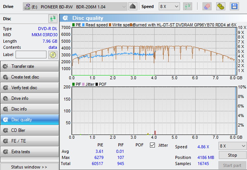Toggle the Jitter checkbox
The width and height of the screenshot is (247, 170).
153,145
